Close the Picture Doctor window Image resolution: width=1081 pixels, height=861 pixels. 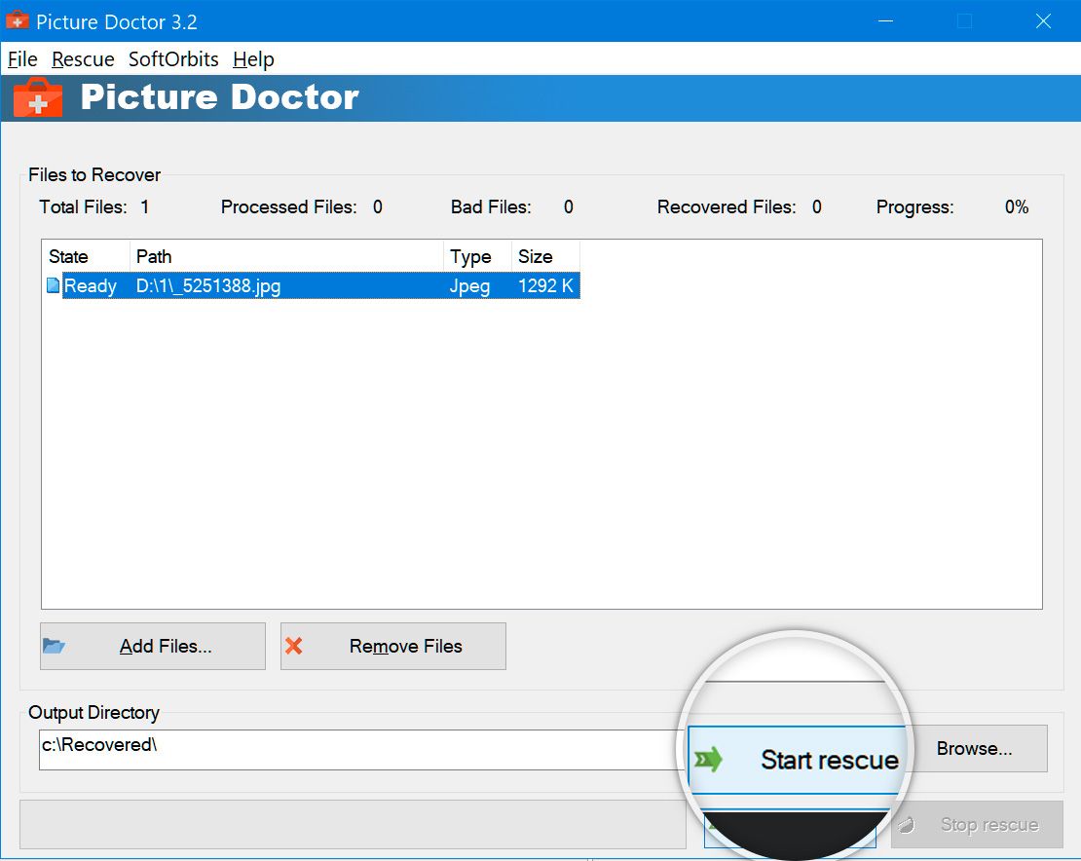pos(1043,20)
